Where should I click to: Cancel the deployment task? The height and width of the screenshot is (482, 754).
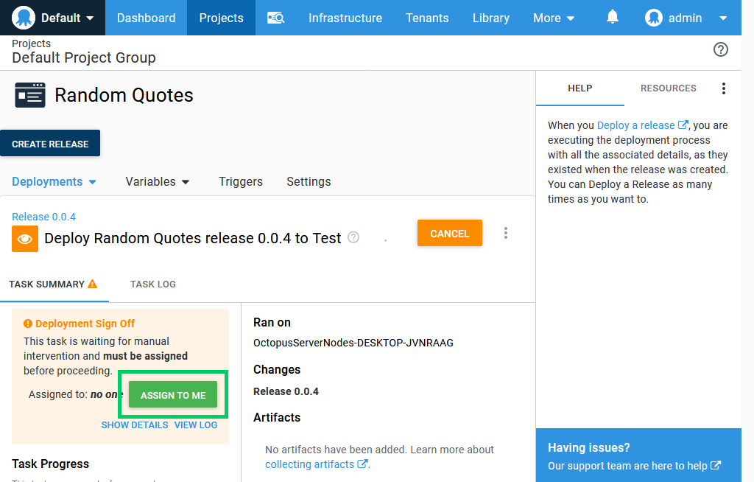[x=450, y=233]
